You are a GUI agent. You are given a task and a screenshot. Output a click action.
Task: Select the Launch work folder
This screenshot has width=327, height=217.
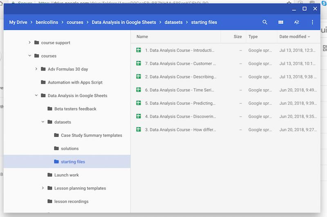click(x=67, y=175)
